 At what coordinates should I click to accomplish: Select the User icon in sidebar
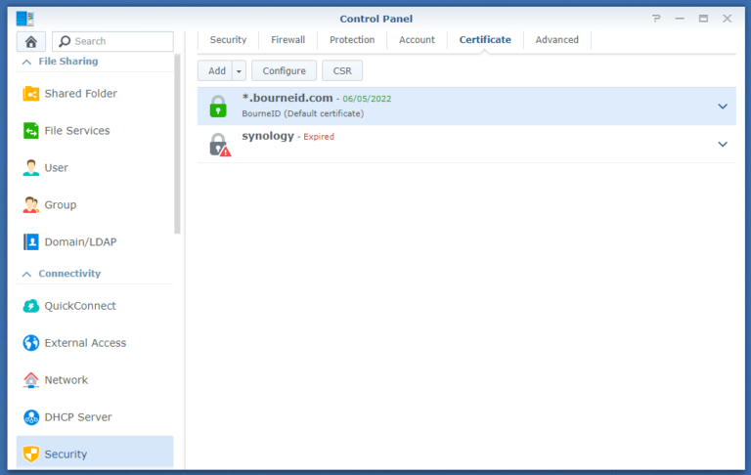coord(31,168)
